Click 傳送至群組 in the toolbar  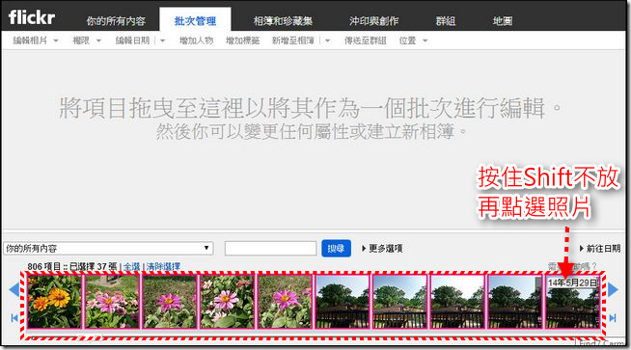pos(365,40)
